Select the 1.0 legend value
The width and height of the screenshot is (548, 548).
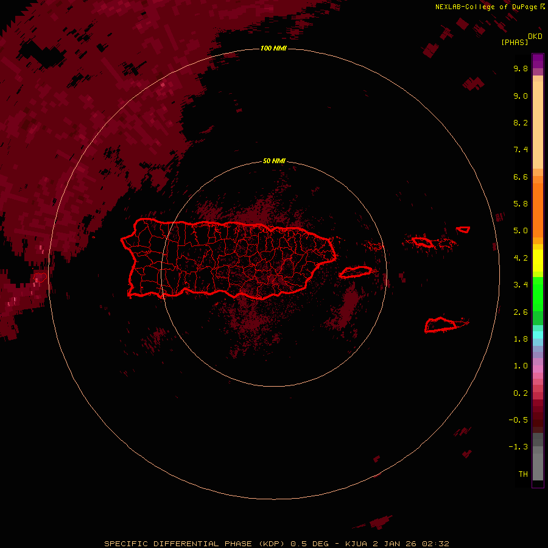coord(521,366)
